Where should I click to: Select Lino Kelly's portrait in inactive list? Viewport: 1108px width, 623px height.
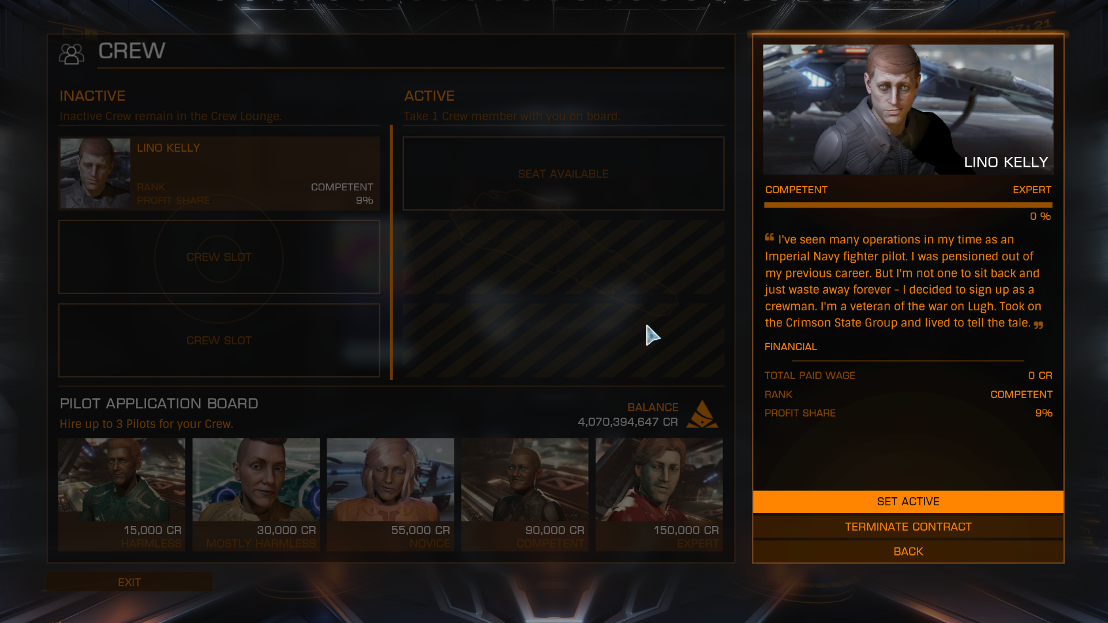95,173
